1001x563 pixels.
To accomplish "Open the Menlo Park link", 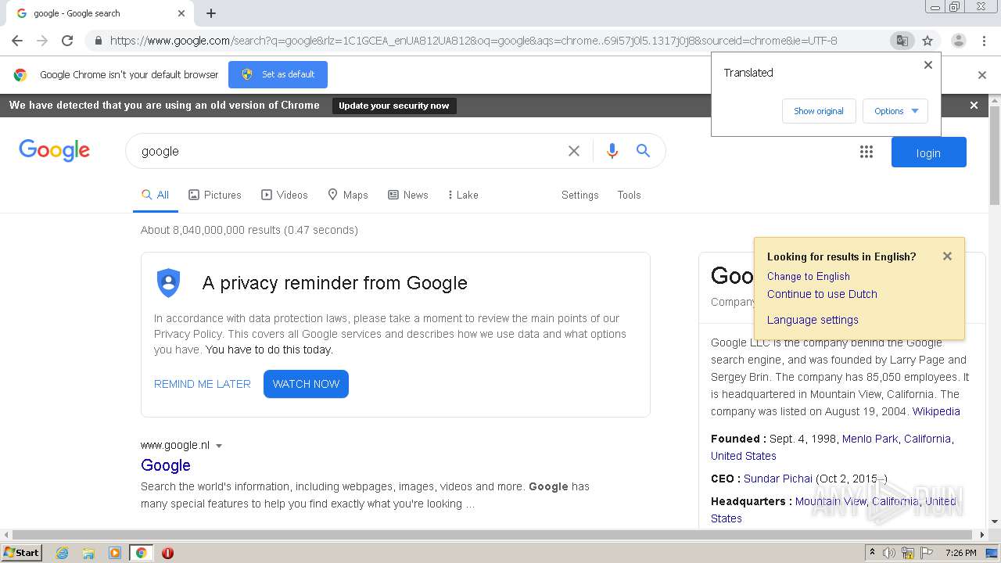I will click(x=870, y=439).
